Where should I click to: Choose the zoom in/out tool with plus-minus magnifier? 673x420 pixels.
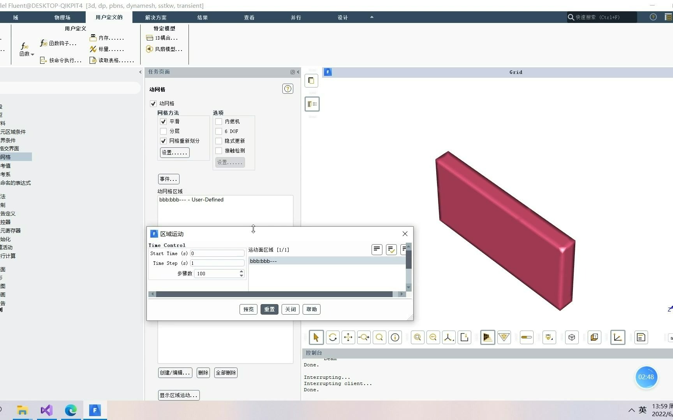click(x=364, y=337)
